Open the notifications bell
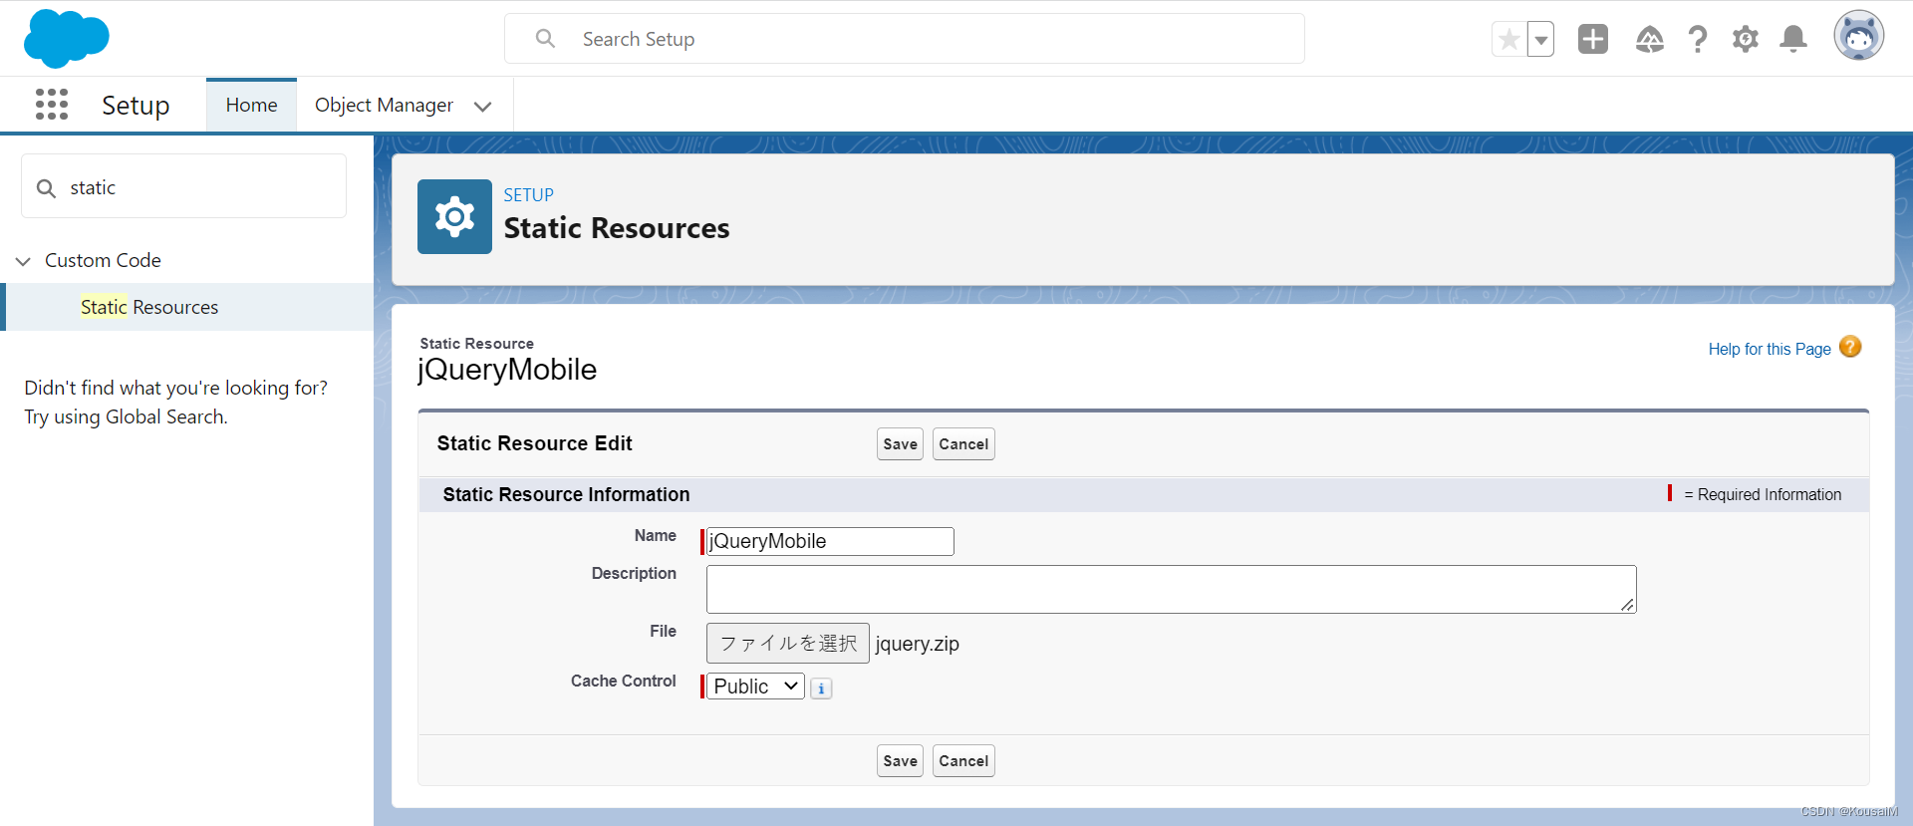This screenshot has width=1913, height=826. tap(1793, 39)
